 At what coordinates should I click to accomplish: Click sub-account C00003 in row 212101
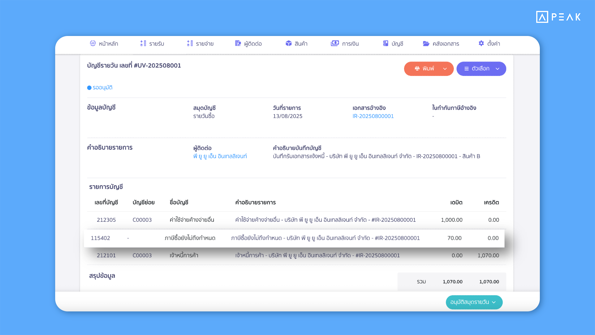tap(142, 256)
